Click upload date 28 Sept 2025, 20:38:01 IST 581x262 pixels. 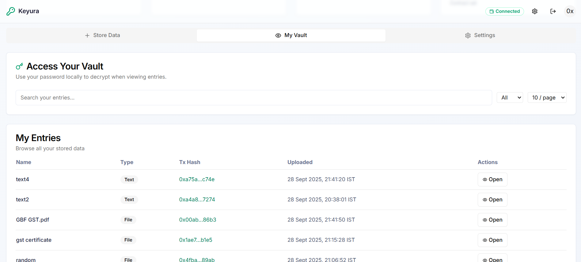coord(322,200)
